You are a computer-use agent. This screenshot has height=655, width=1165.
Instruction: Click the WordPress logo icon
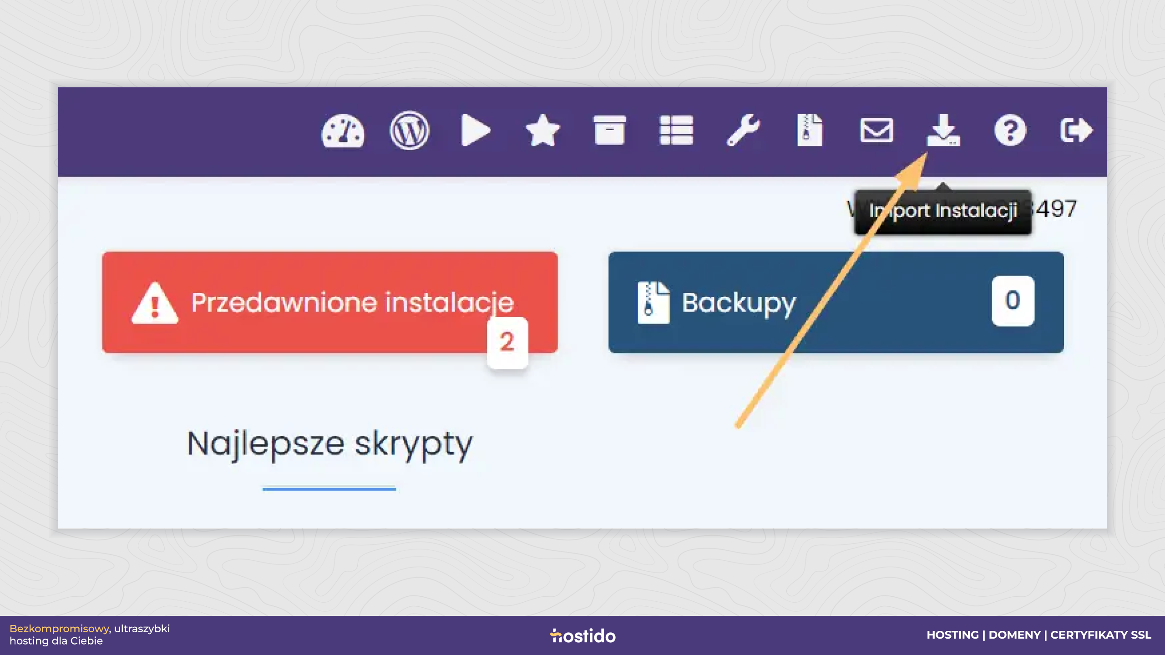(x=409, y=131)
